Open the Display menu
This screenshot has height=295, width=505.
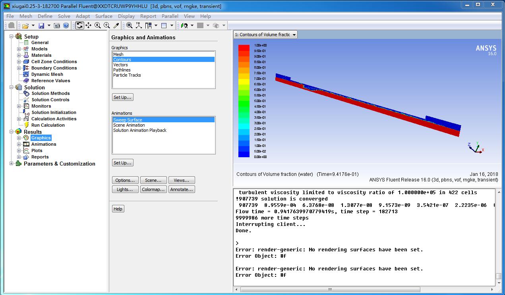[x=126, y=16]
